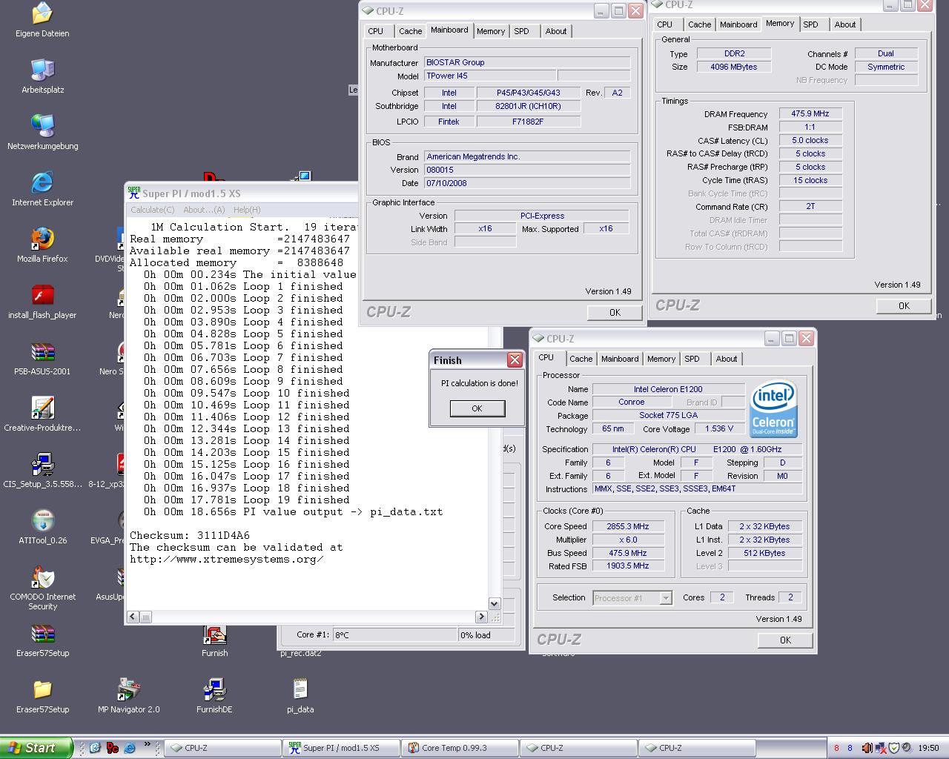Select the ATITool_0.26 desktop icon
Screen dimensions: 949x759
click(x=42, y=527)
